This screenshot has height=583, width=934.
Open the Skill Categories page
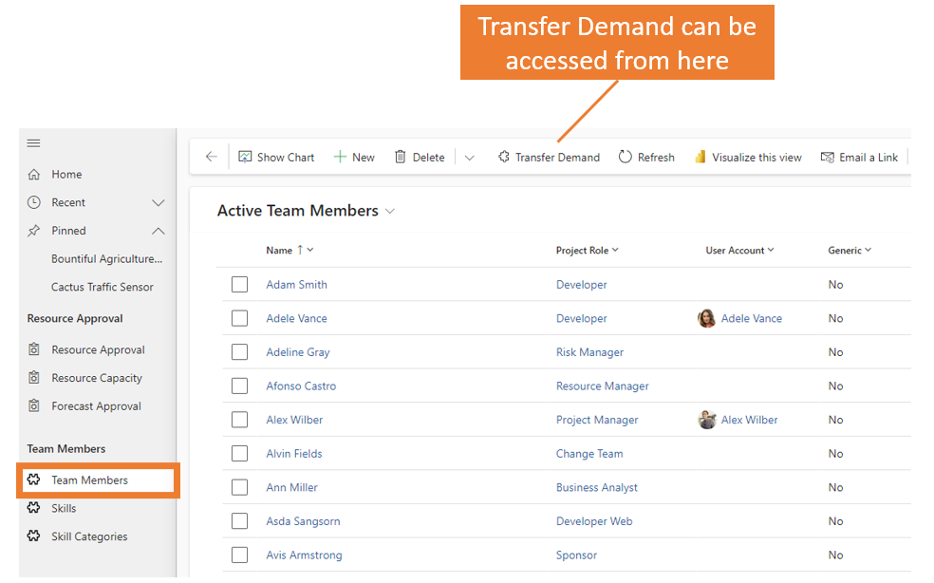(x=89, y=536)
